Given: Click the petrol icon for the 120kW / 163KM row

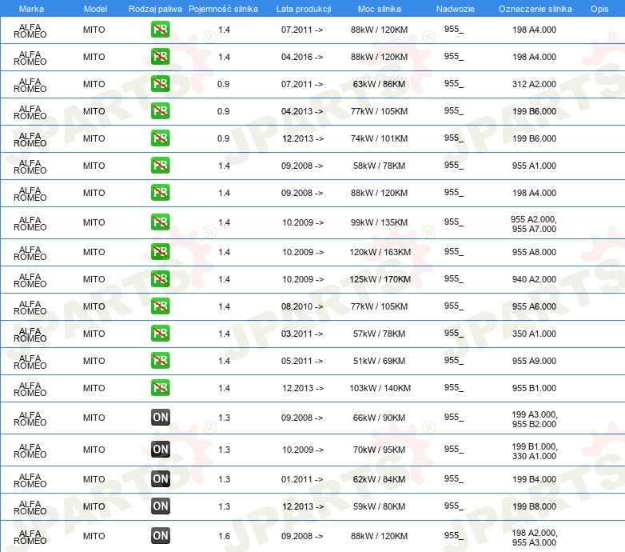Looking at the screenshot, I should (160, 252).
